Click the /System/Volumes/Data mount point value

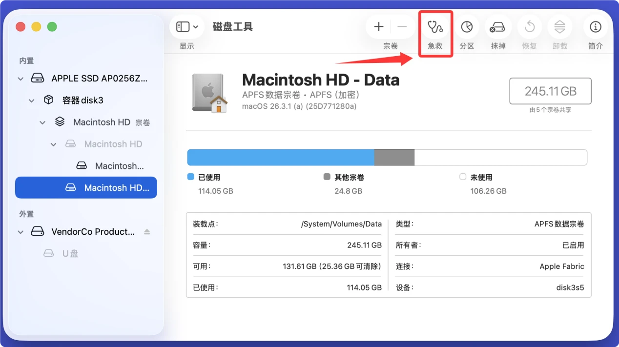(x=341, y=224)
